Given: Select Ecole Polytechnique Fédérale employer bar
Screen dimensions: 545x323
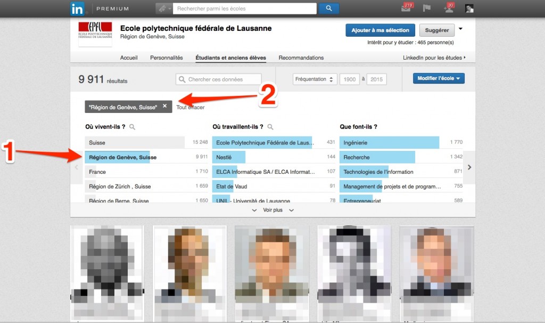Looking at the screenshot, I should pyautogui.click(x=274, y=143).
